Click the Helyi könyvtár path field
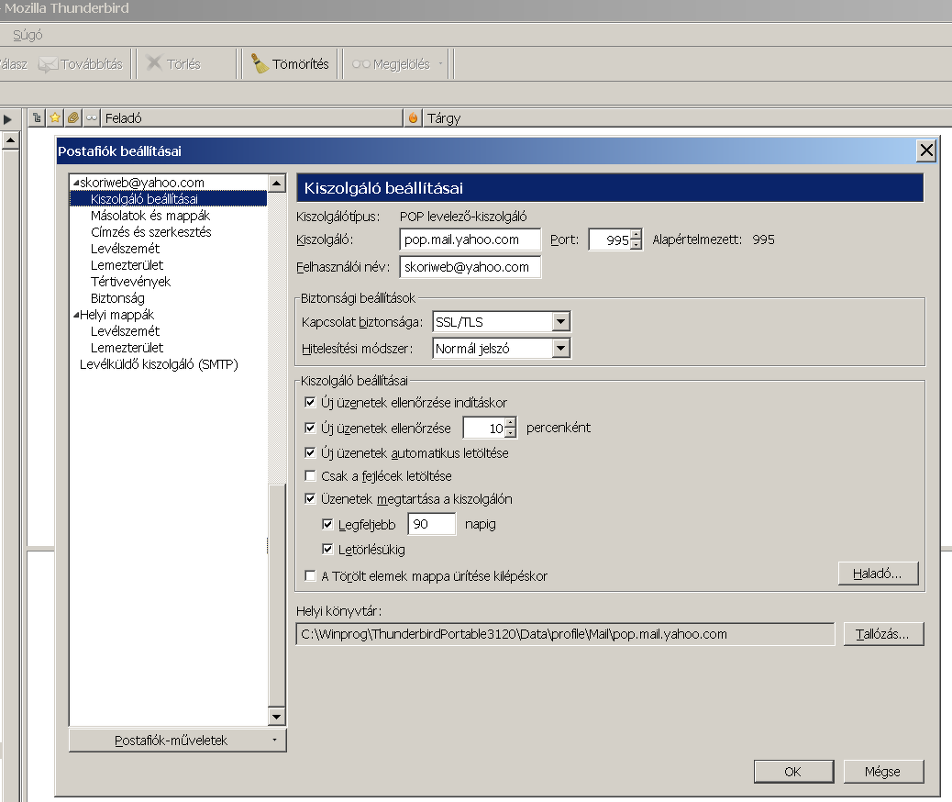The height and width of the screenshot is (802, 952). [x=565, y=634]
